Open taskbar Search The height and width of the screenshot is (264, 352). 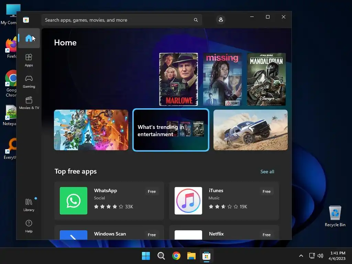coord(161,256)
